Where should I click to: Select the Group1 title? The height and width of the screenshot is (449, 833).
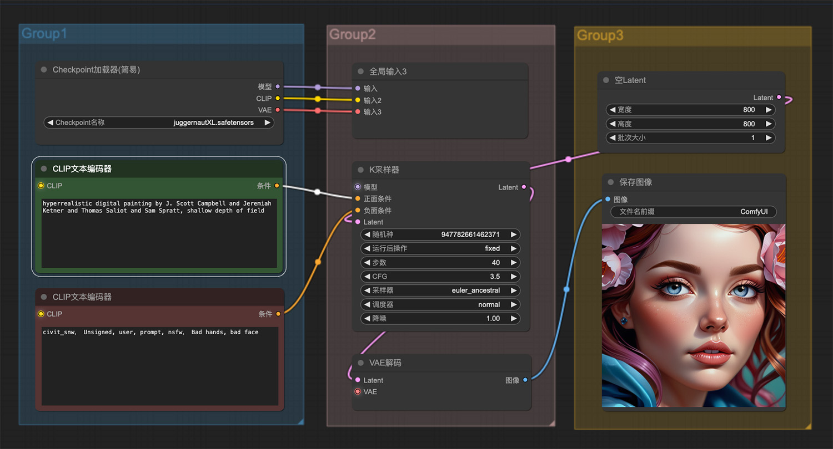click(44, 34)
